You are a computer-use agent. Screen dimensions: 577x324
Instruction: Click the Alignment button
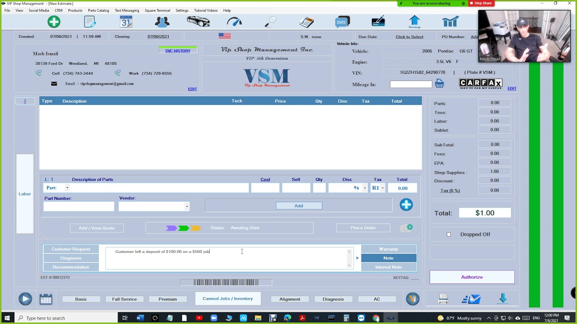290,299
